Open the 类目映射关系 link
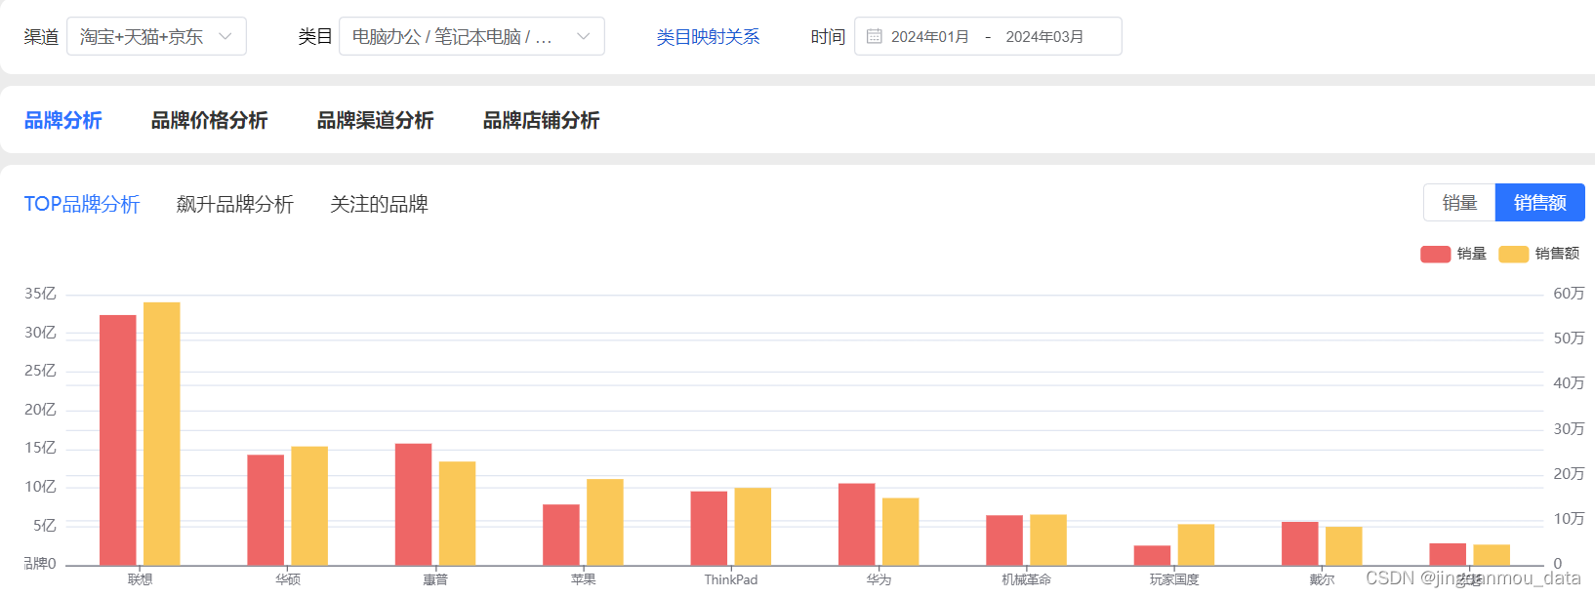1595x597 pixels. tap(708, 37)
